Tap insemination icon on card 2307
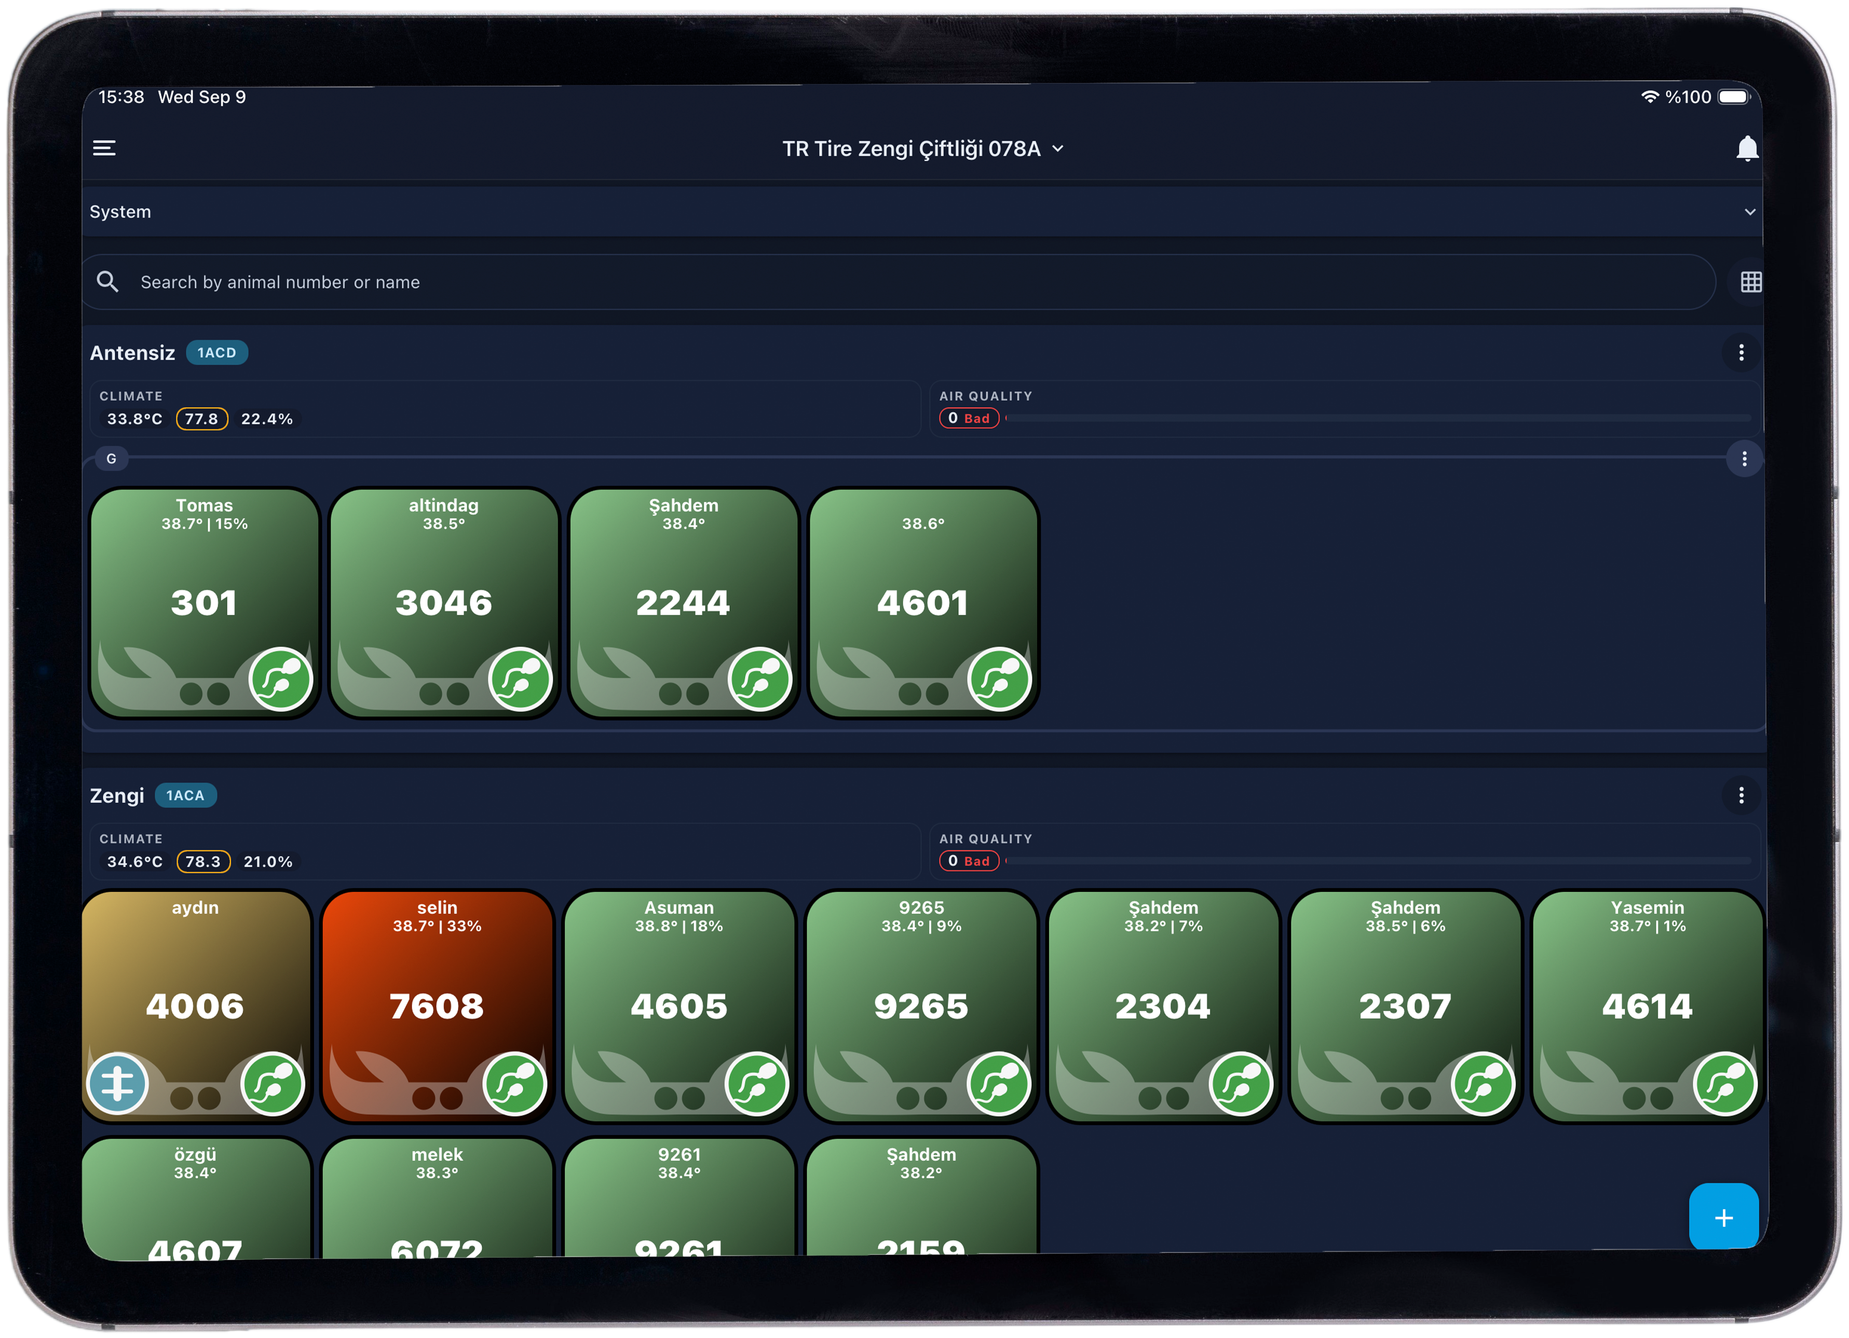The image size is (1849, 1338). coord(1483,1084)
